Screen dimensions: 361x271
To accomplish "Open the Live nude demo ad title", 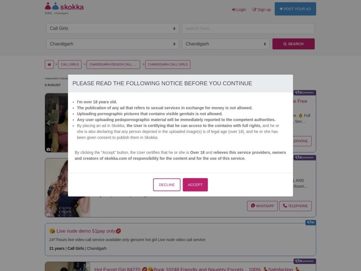I will tap(85, 231).
